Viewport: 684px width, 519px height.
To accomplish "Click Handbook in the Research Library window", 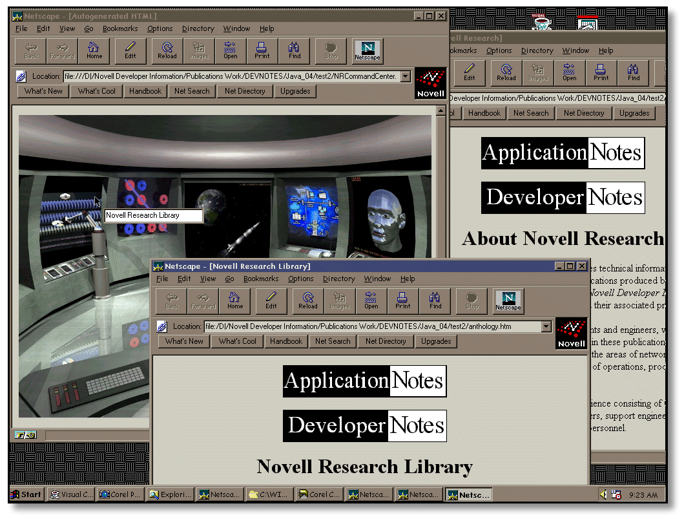I will click(285, 341).
